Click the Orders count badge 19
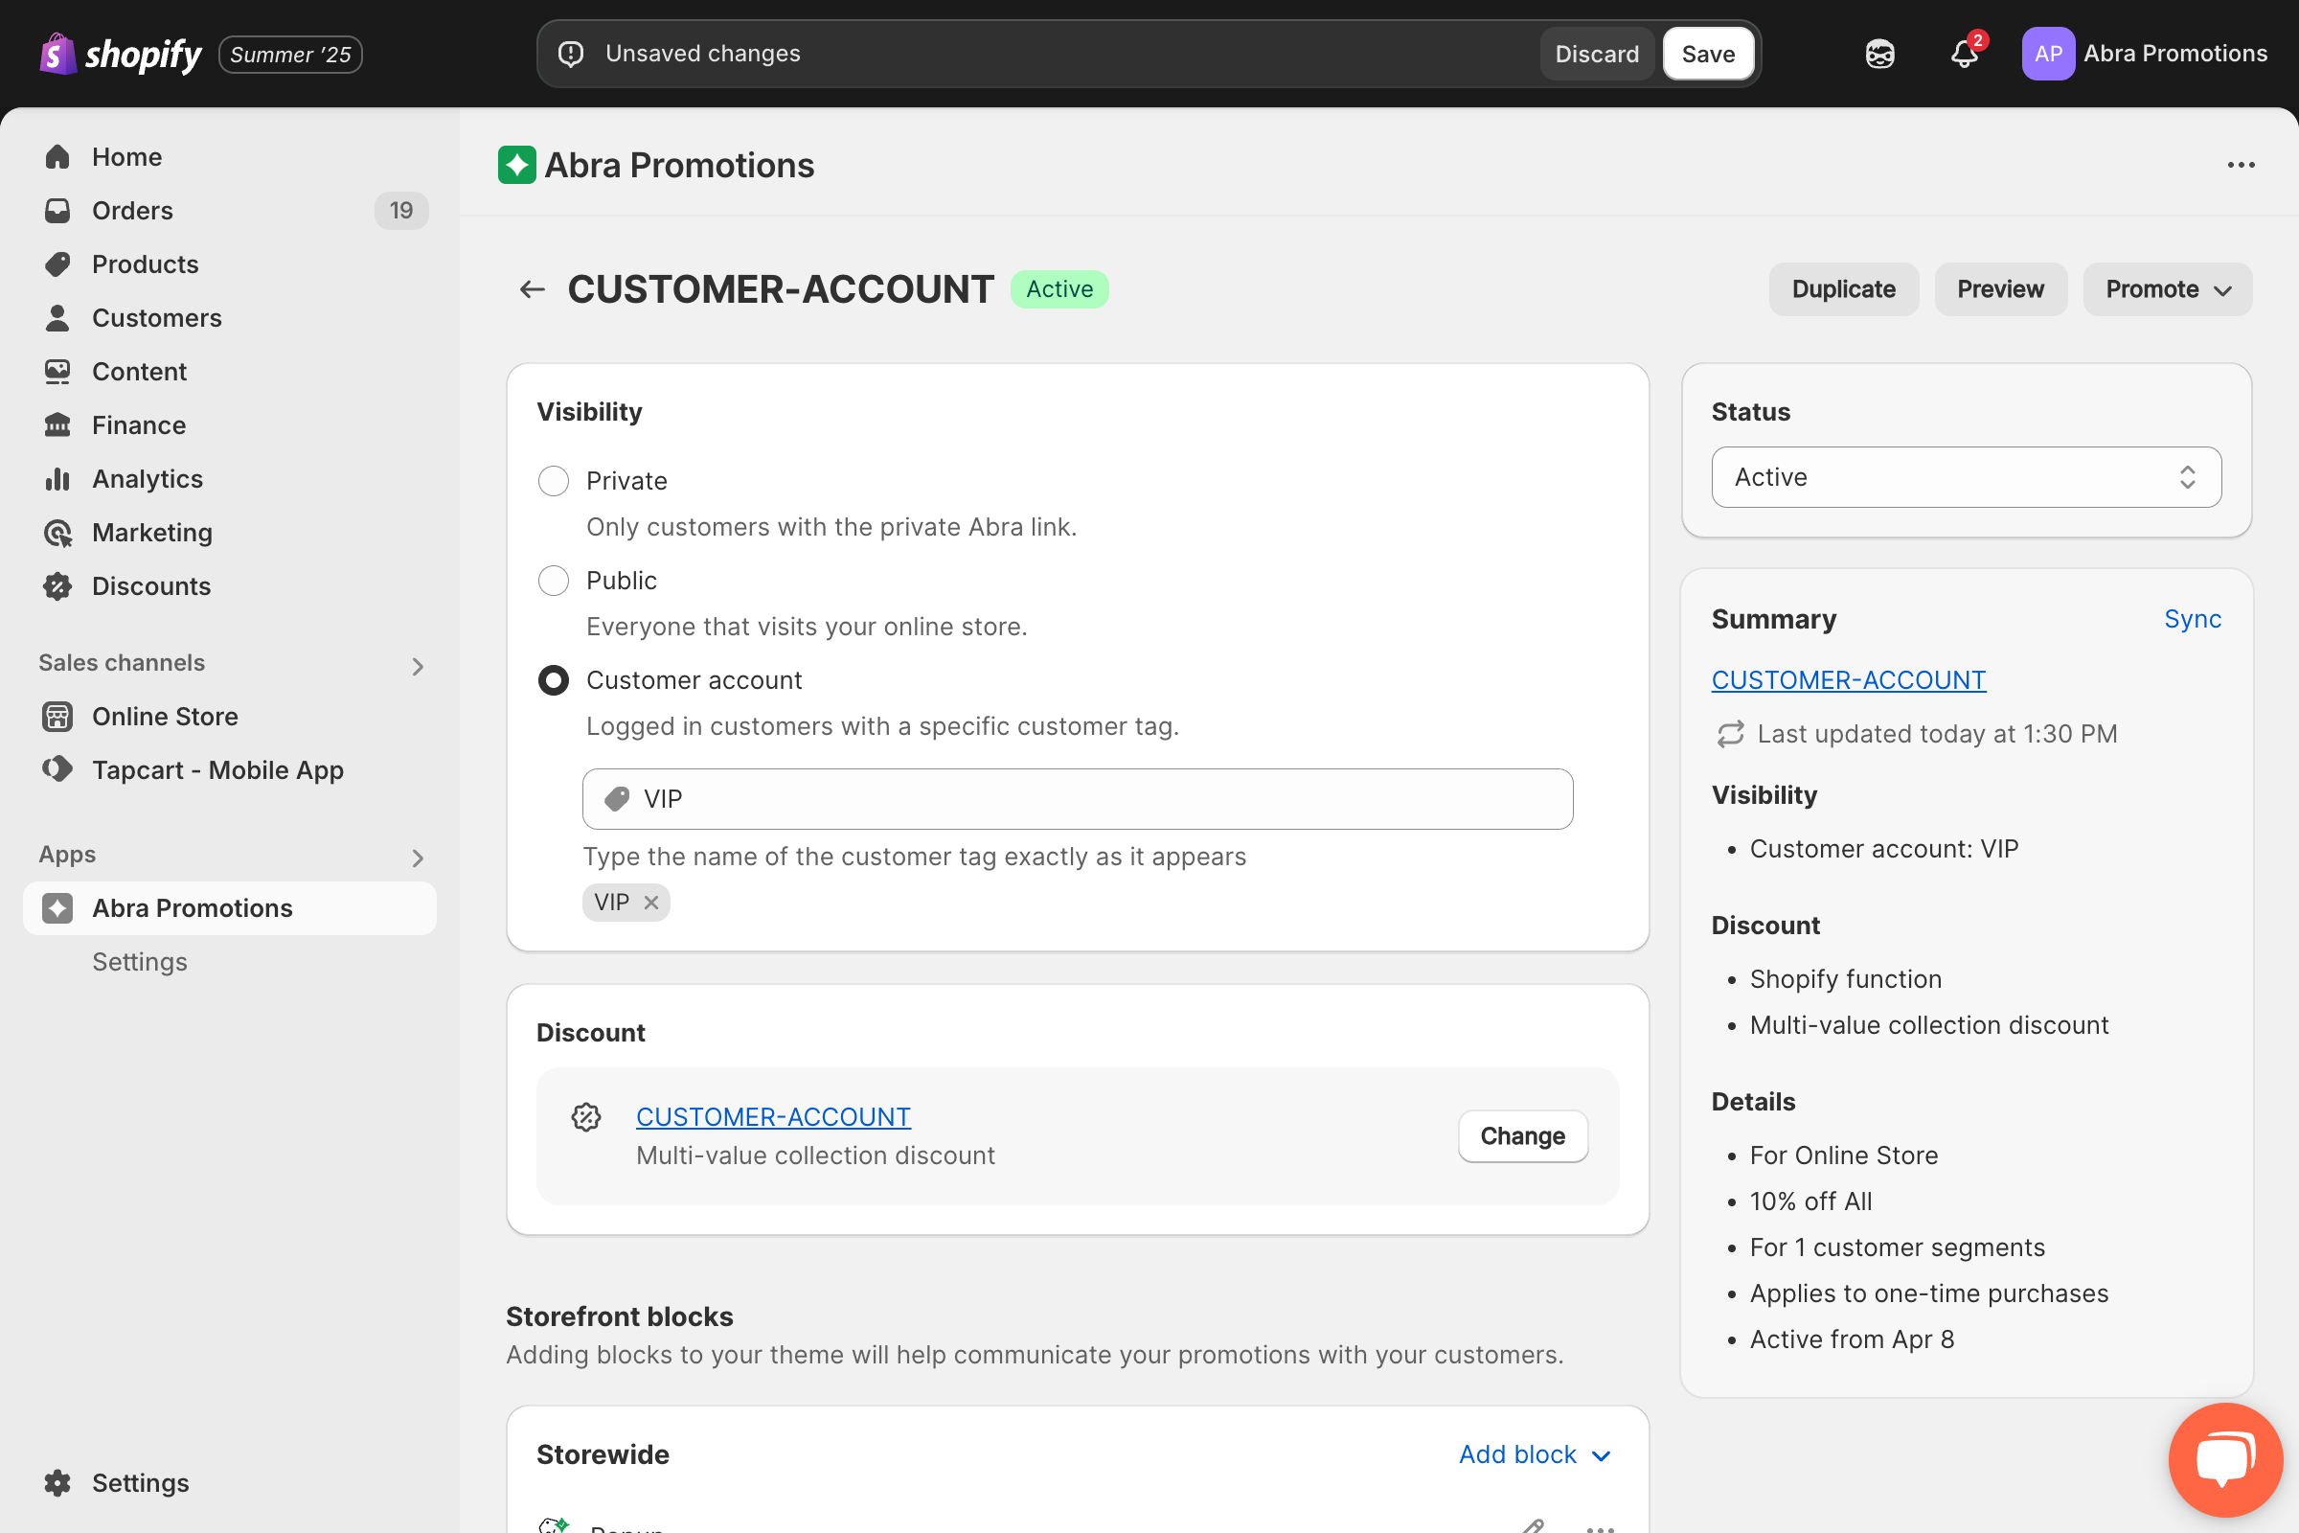Screen dimensions: 2299x1533 pos(400,210)
